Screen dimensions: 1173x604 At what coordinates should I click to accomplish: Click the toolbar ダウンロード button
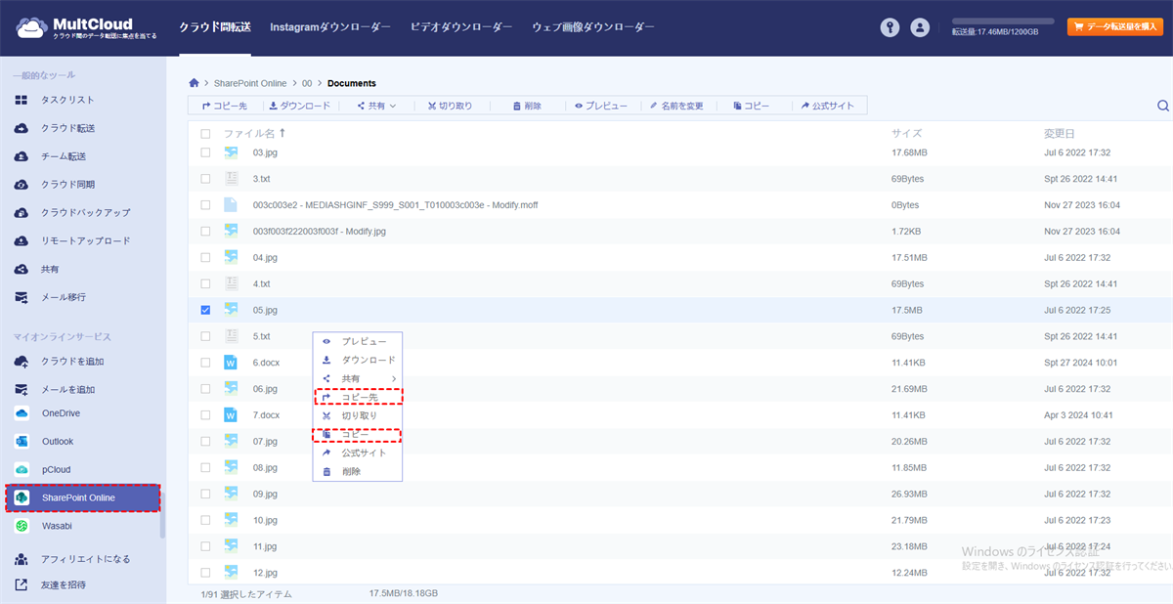coord(299,106)
